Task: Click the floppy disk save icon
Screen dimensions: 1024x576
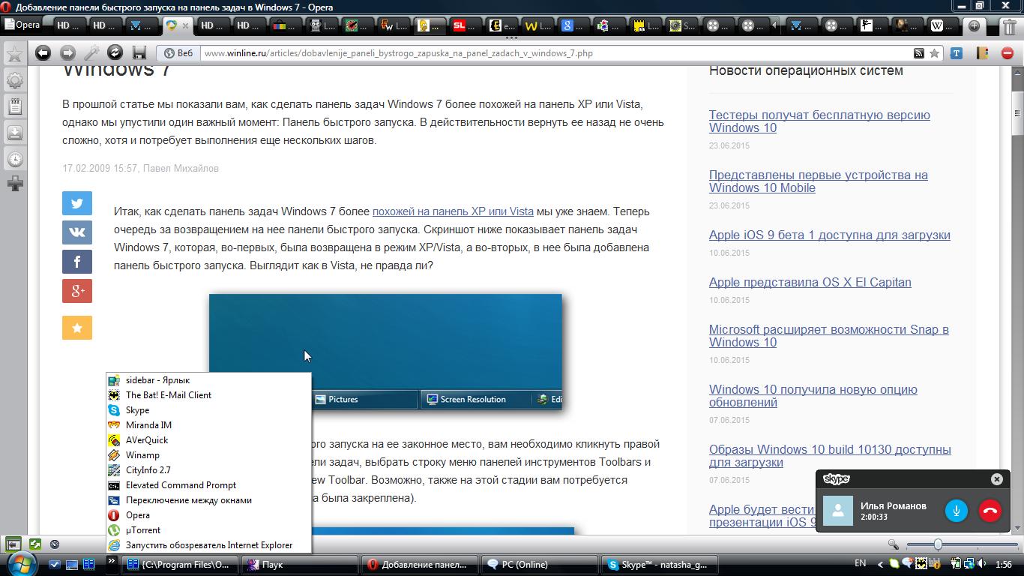Action: point(139,52)
